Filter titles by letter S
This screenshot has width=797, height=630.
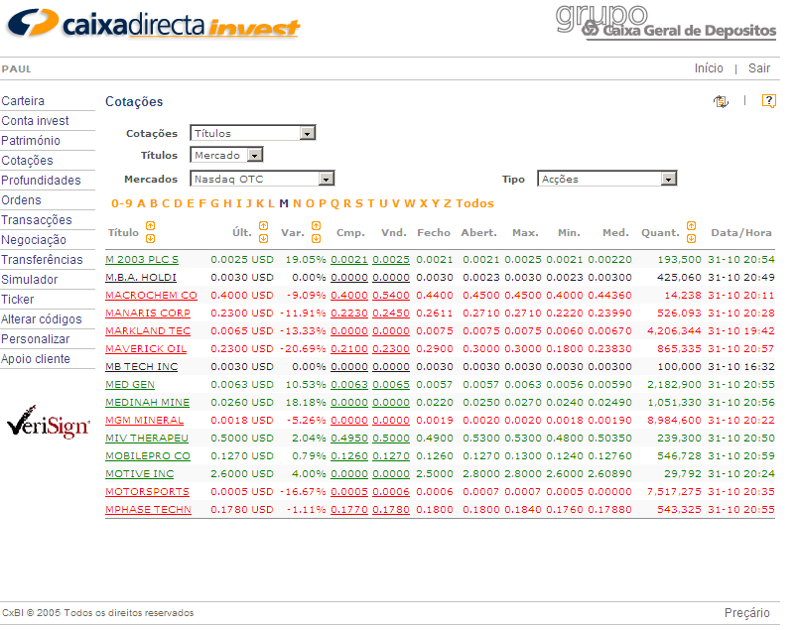tap(359, 203)
